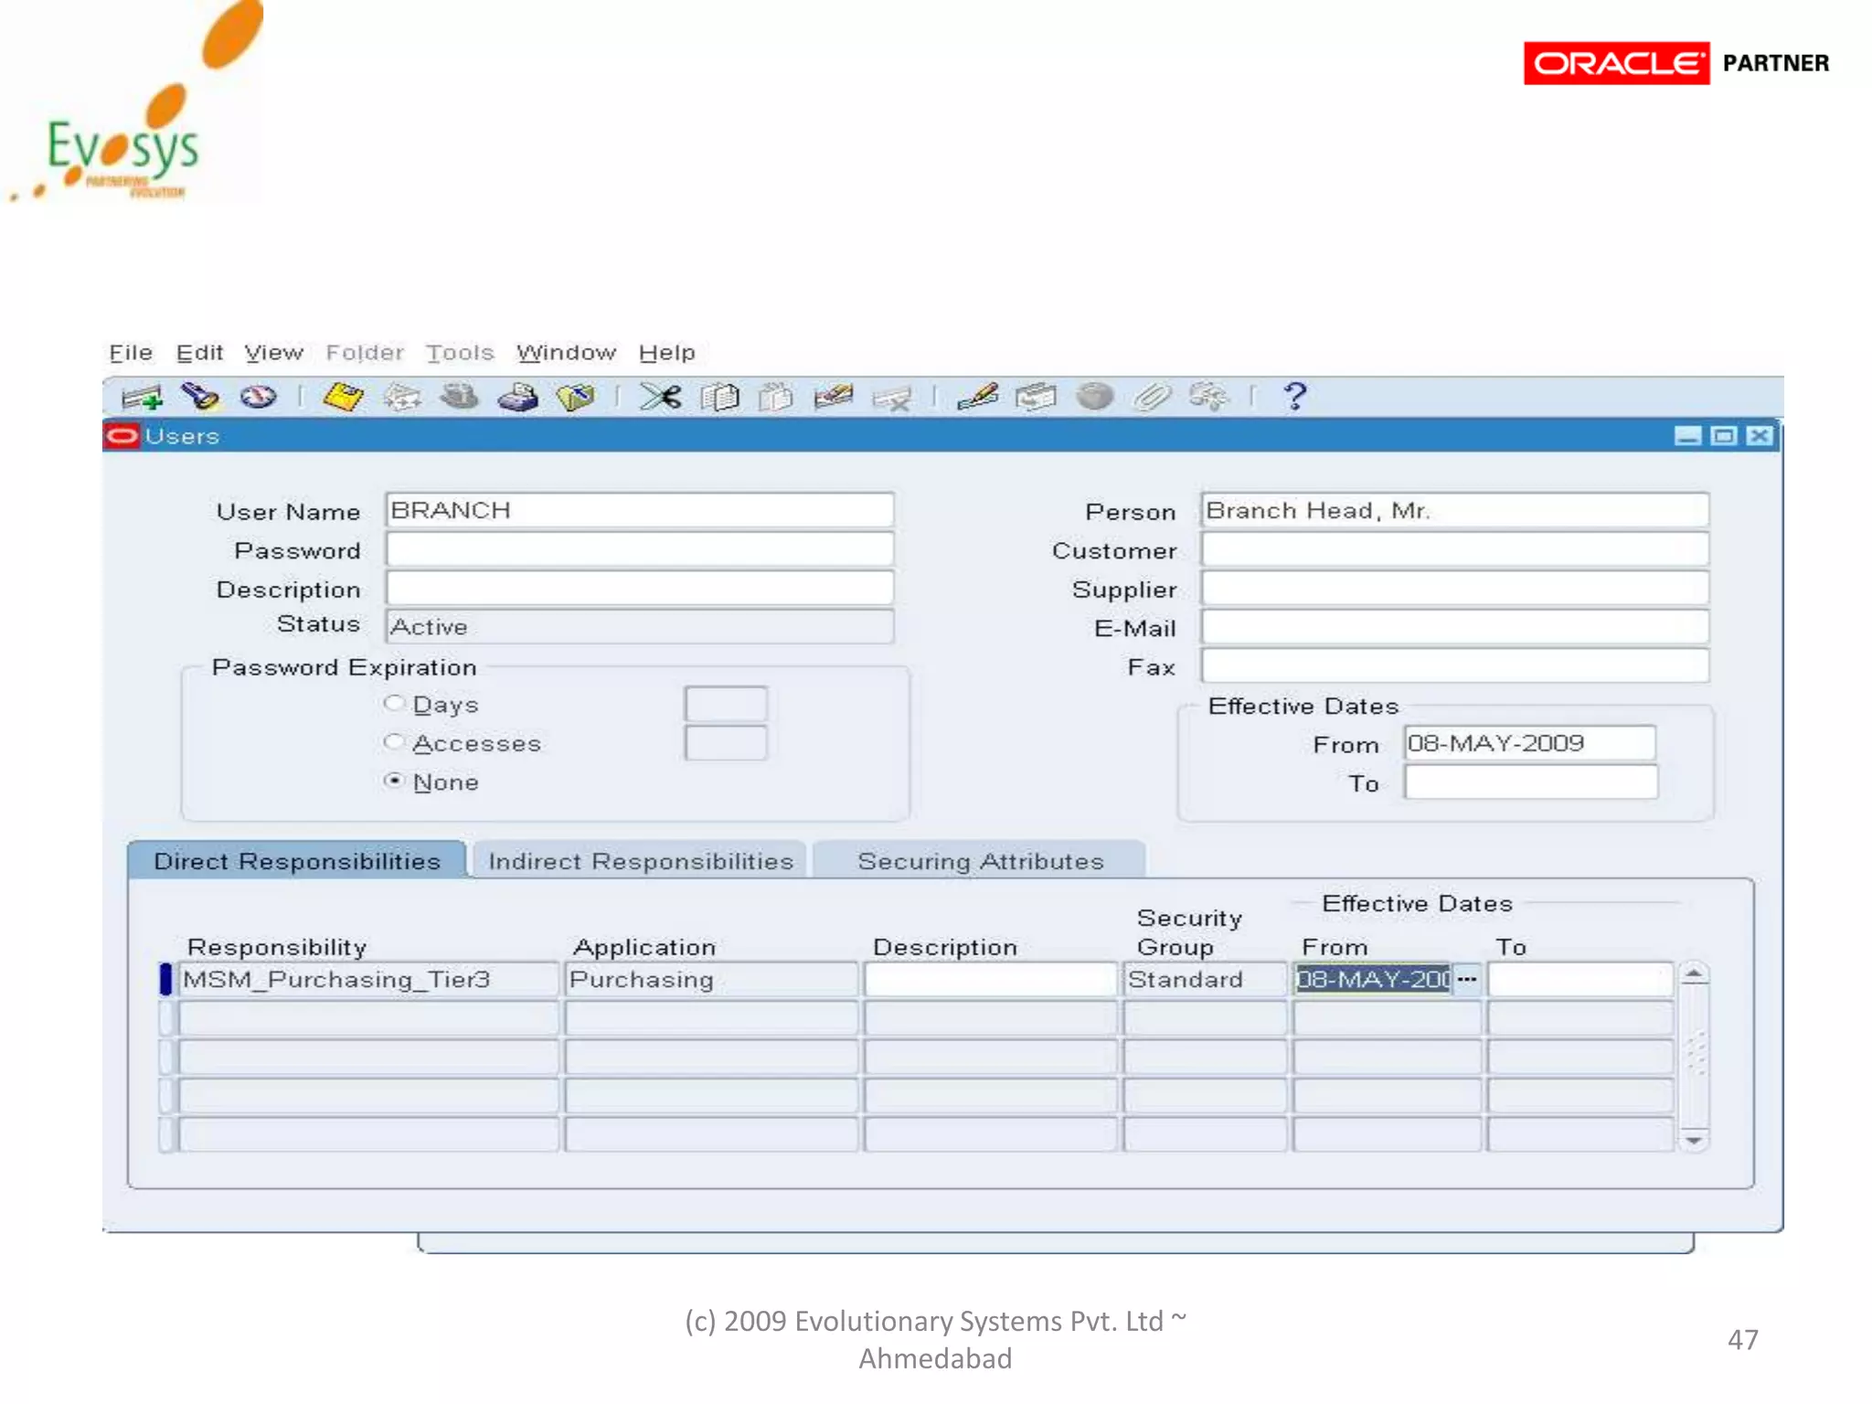Click the Translations globe icon
The image size is (1872, 1404).
coord(1094,397)
